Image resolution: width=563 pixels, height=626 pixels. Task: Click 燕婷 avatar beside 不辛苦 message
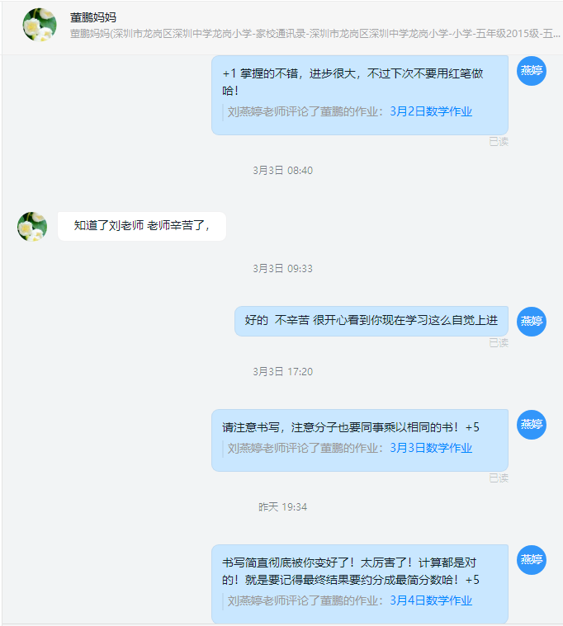pos(531,322)
